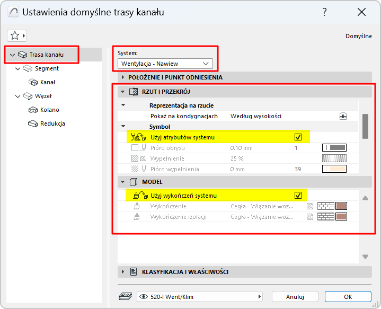This screenshot has width=381, height=309.
Task: Collapse the Symbol group
Action: 123,127
